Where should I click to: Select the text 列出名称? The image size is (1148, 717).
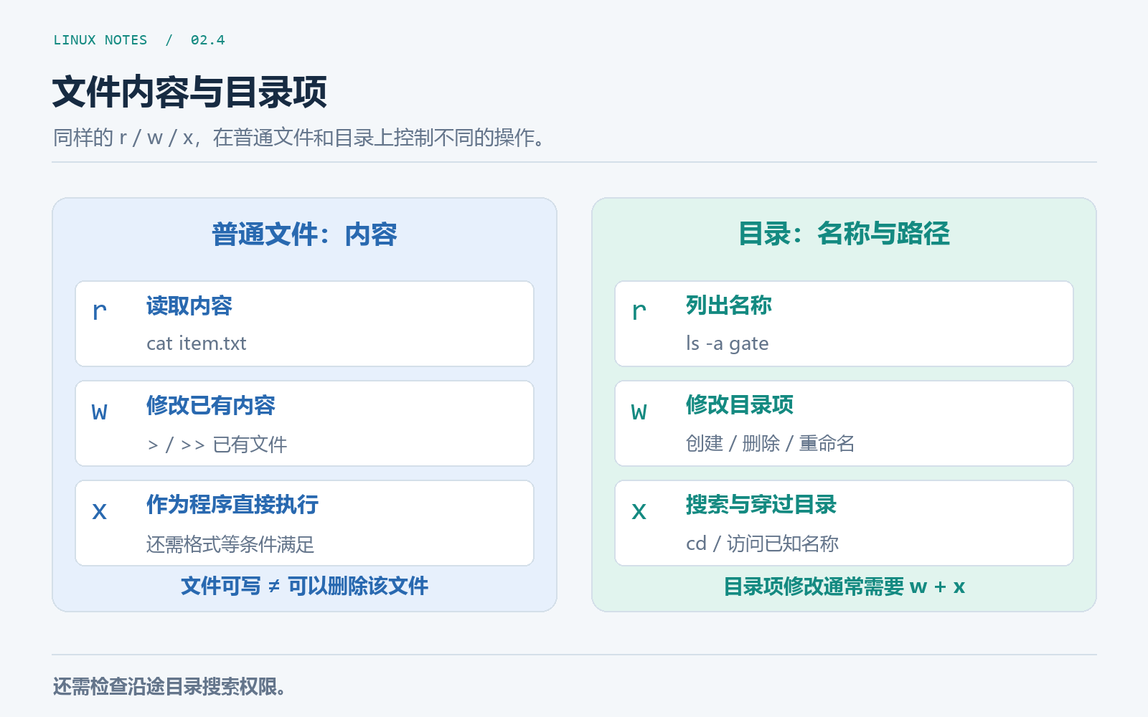[729, 305]
